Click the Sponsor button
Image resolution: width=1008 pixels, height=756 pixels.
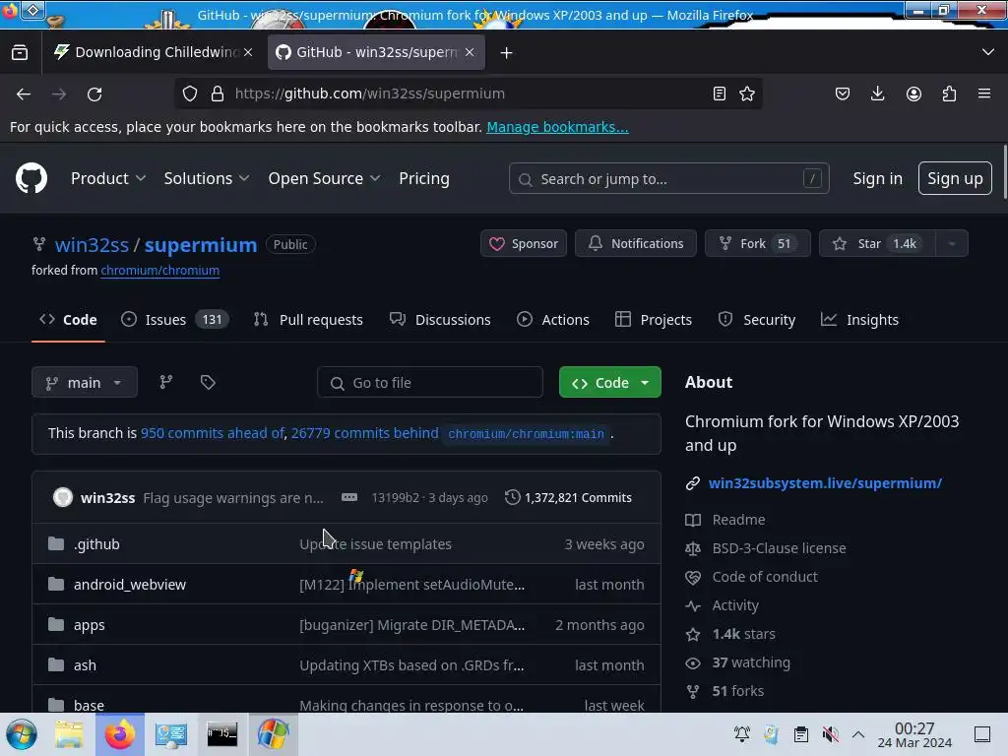(x=524, y=244)
